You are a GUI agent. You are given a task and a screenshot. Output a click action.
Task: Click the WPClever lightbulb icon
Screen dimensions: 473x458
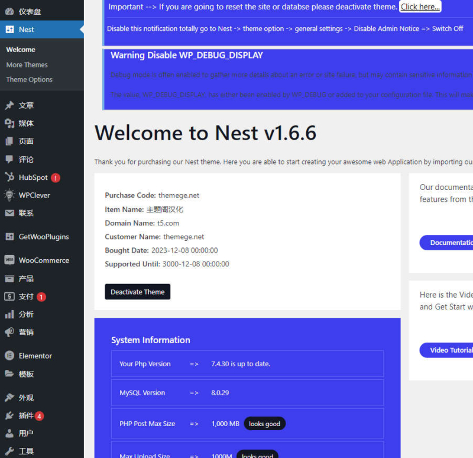[x=9, y=195]
